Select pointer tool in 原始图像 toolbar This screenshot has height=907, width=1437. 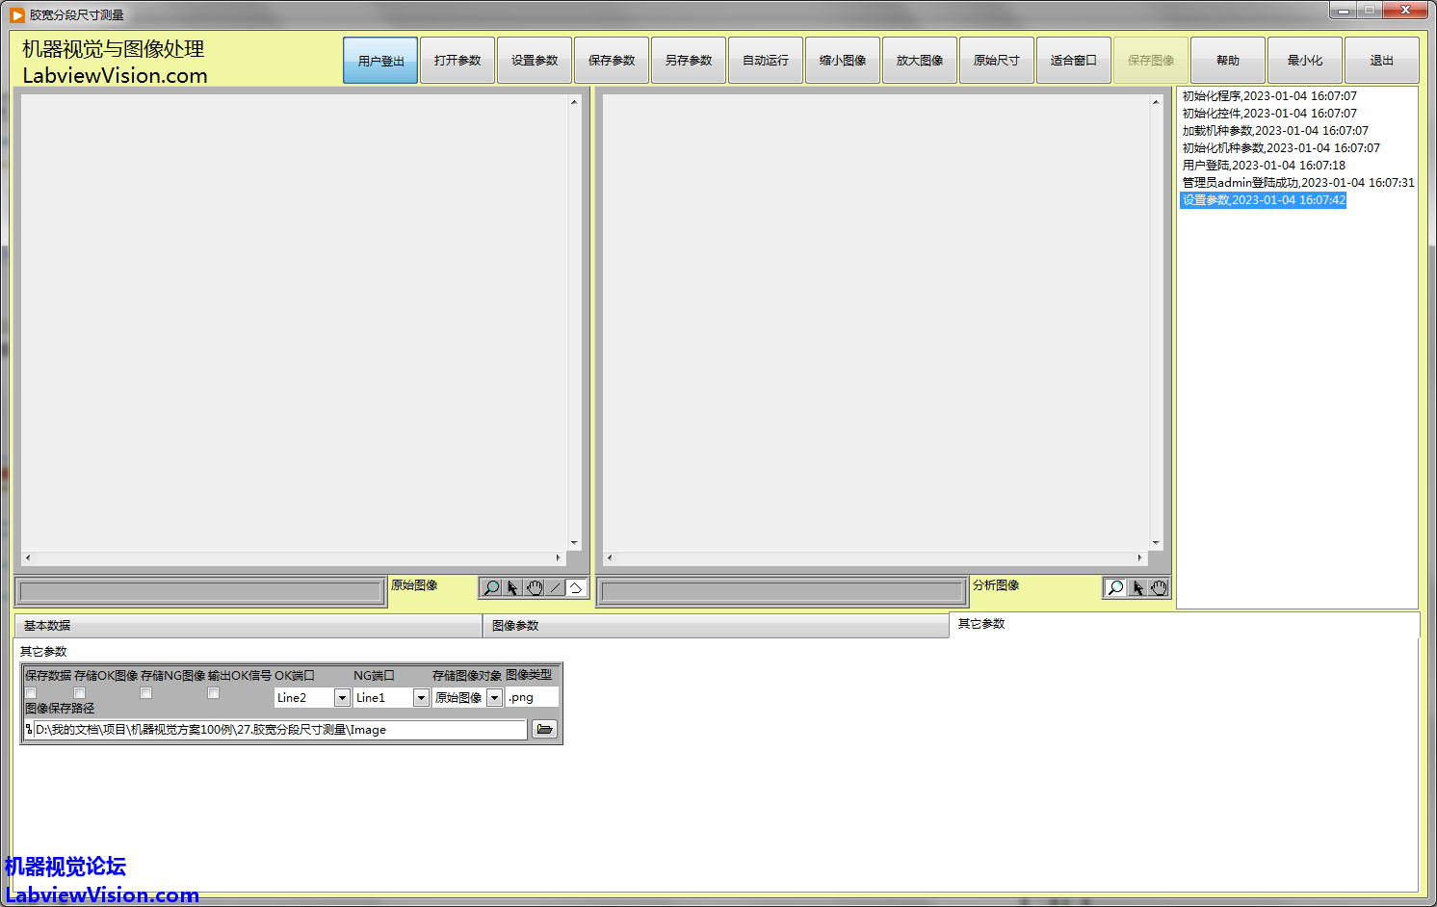point(512,587)
